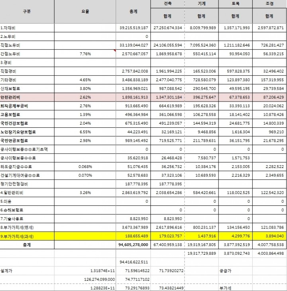The height and width of the screenshot is (291, 287).
Task: Select the 설계가 label cell
Action: (x=27, y=271)
